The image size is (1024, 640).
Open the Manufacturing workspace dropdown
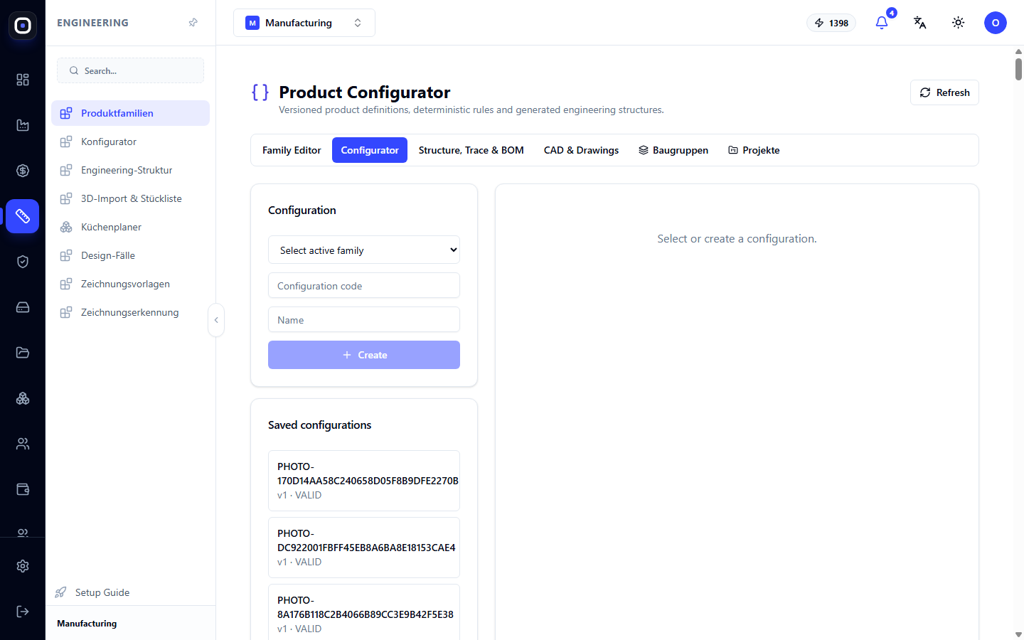tap(304, 23)
